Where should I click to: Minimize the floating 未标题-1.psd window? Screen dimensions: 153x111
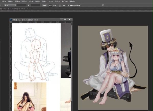(x=61, y=20)
